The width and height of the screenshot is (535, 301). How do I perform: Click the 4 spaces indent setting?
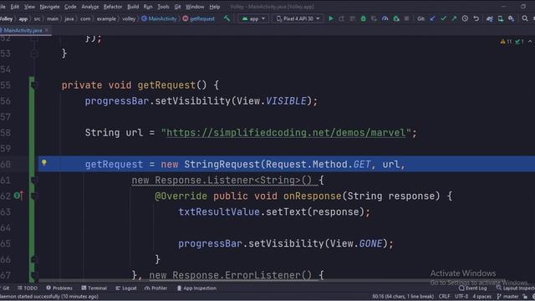(x=481, y=296)
